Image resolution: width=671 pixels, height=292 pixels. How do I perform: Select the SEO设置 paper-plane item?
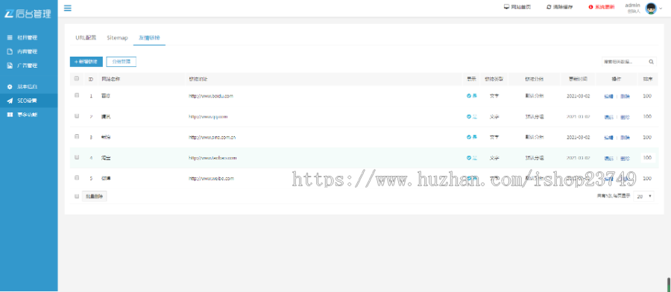click(x=28, y=101)
